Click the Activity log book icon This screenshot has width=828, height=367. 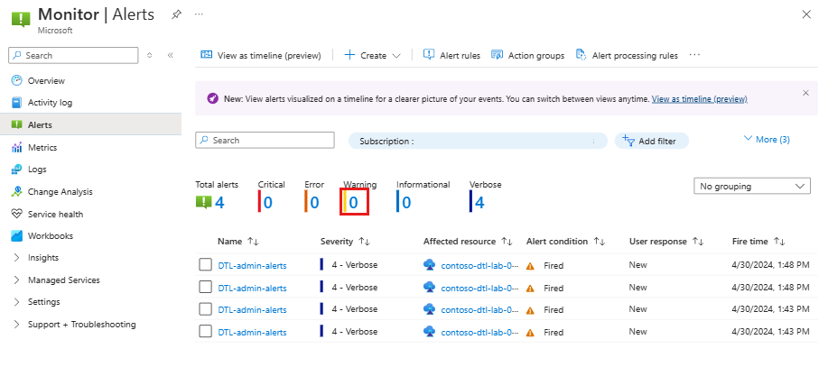tap(17, 103)
